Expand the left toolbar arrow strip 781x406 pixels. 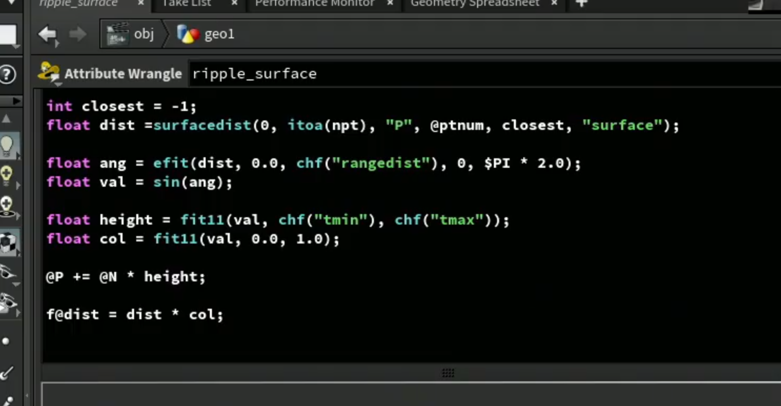11,100
